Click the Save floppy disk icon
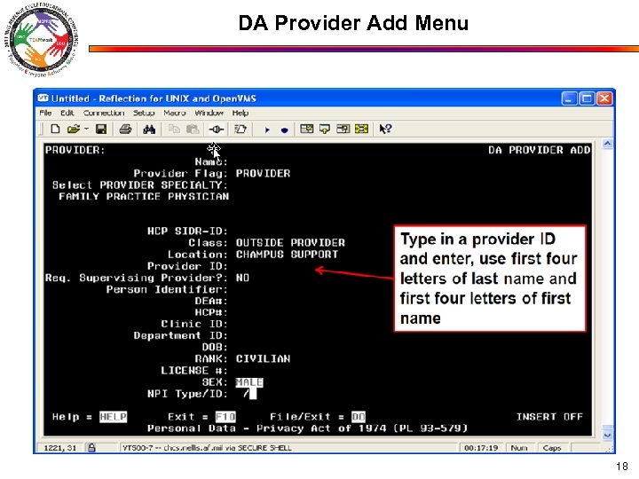This screenshot has height=479, width=639. [x=101, y=130]
